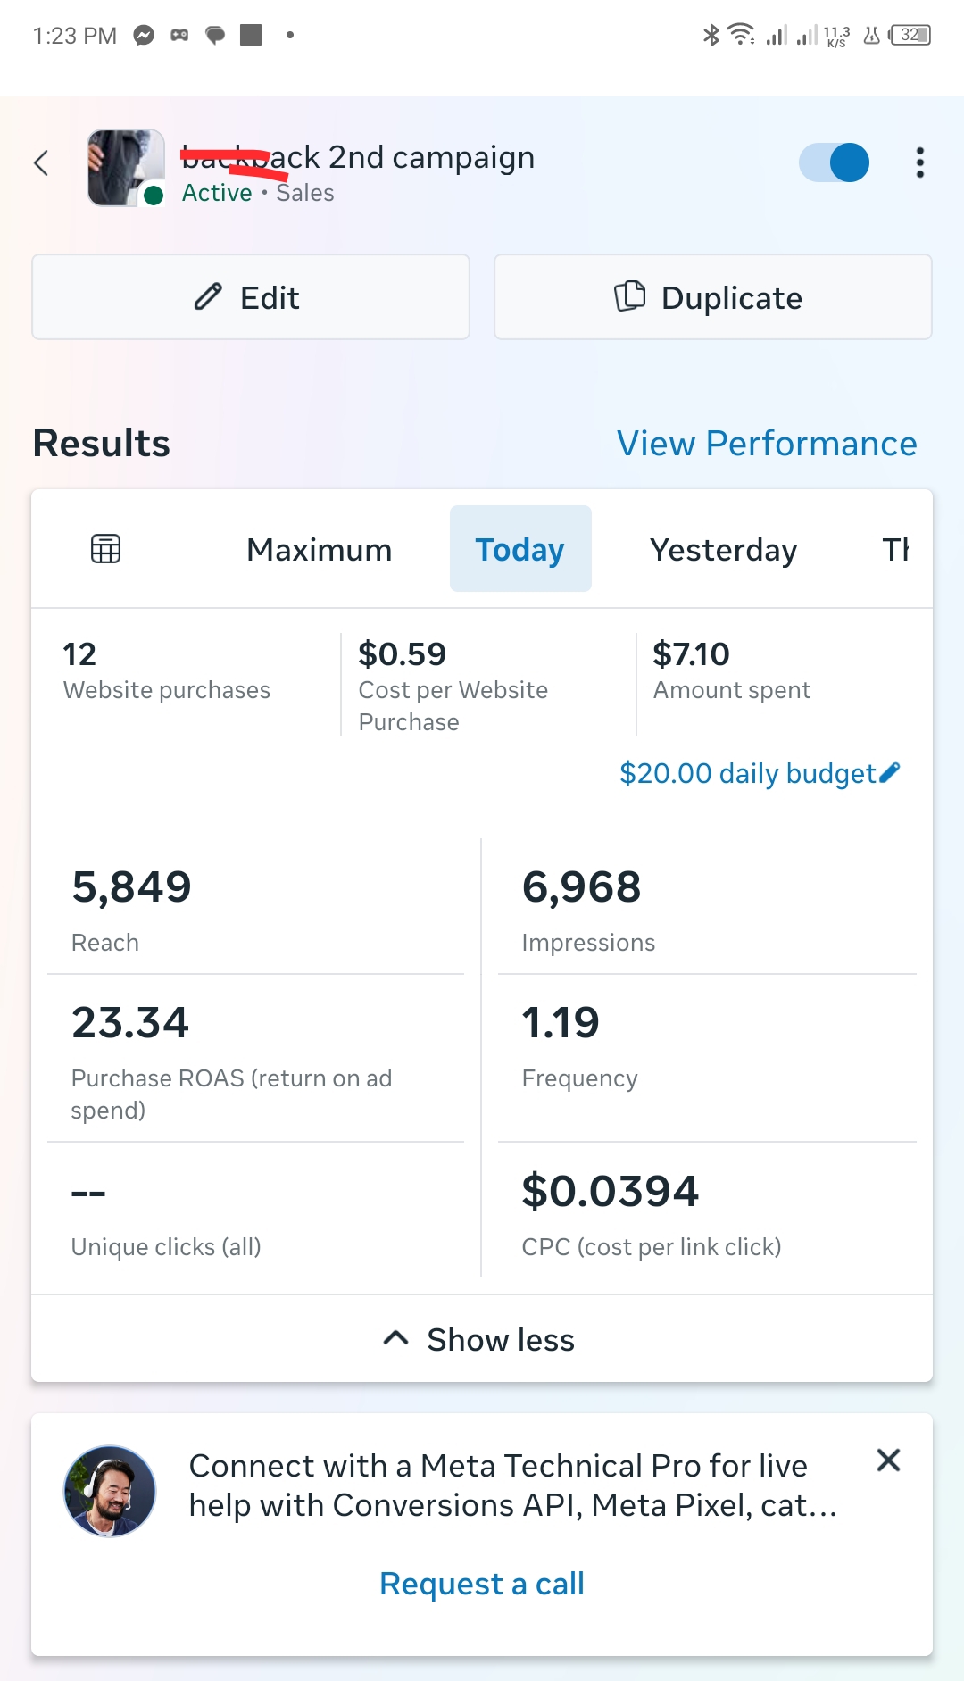Tap the Bluetooth status bar icon

(711, 35)
